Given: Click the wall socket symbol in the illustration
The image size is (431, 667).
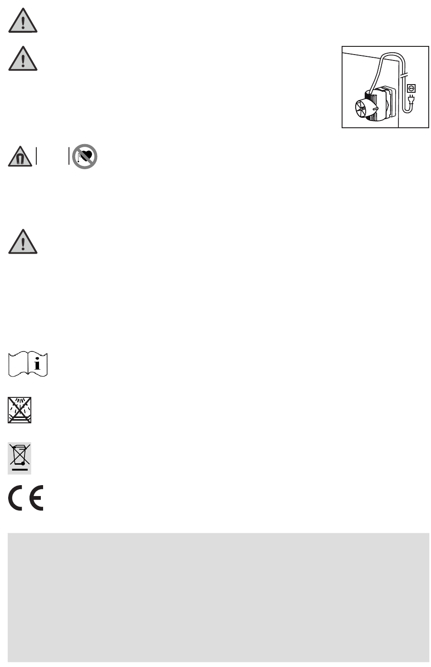Looking at the screenshot, I should click(412, 88).
